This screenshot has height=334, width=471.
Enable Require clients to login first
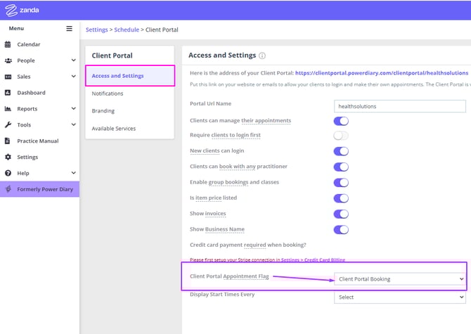click(x=341, y=136)
